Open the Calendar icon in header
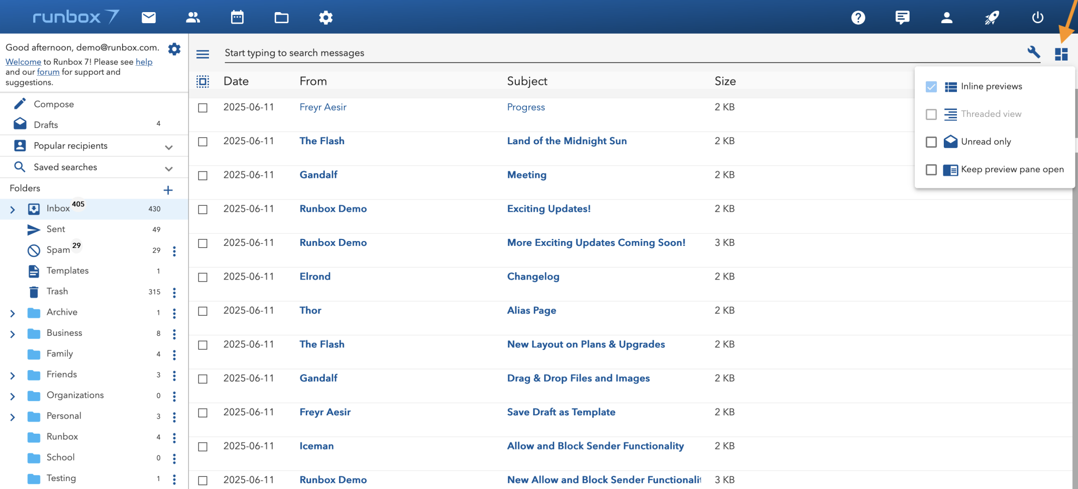 click(x=237, y=18)
